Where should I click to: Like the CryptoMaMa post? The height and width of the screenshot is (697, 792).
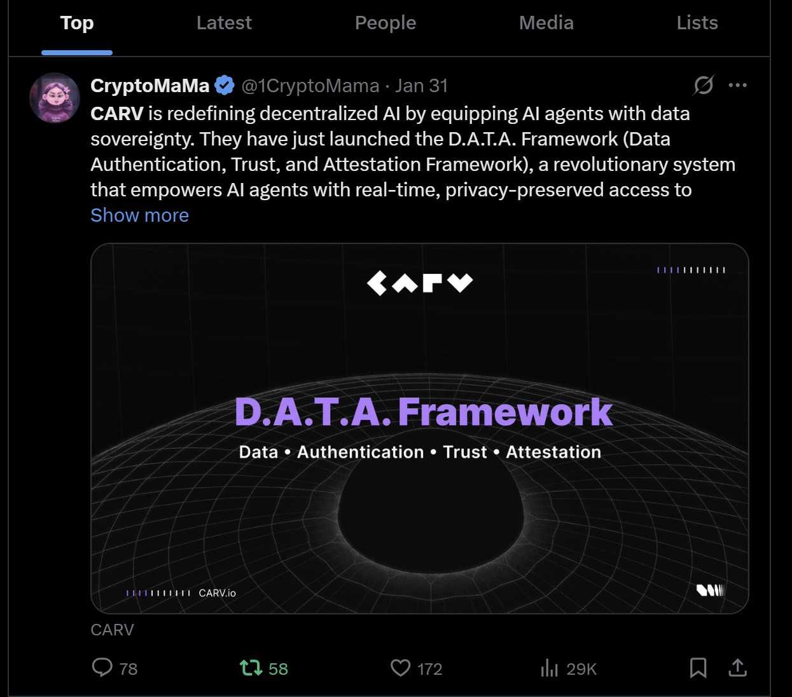[400, 668]
